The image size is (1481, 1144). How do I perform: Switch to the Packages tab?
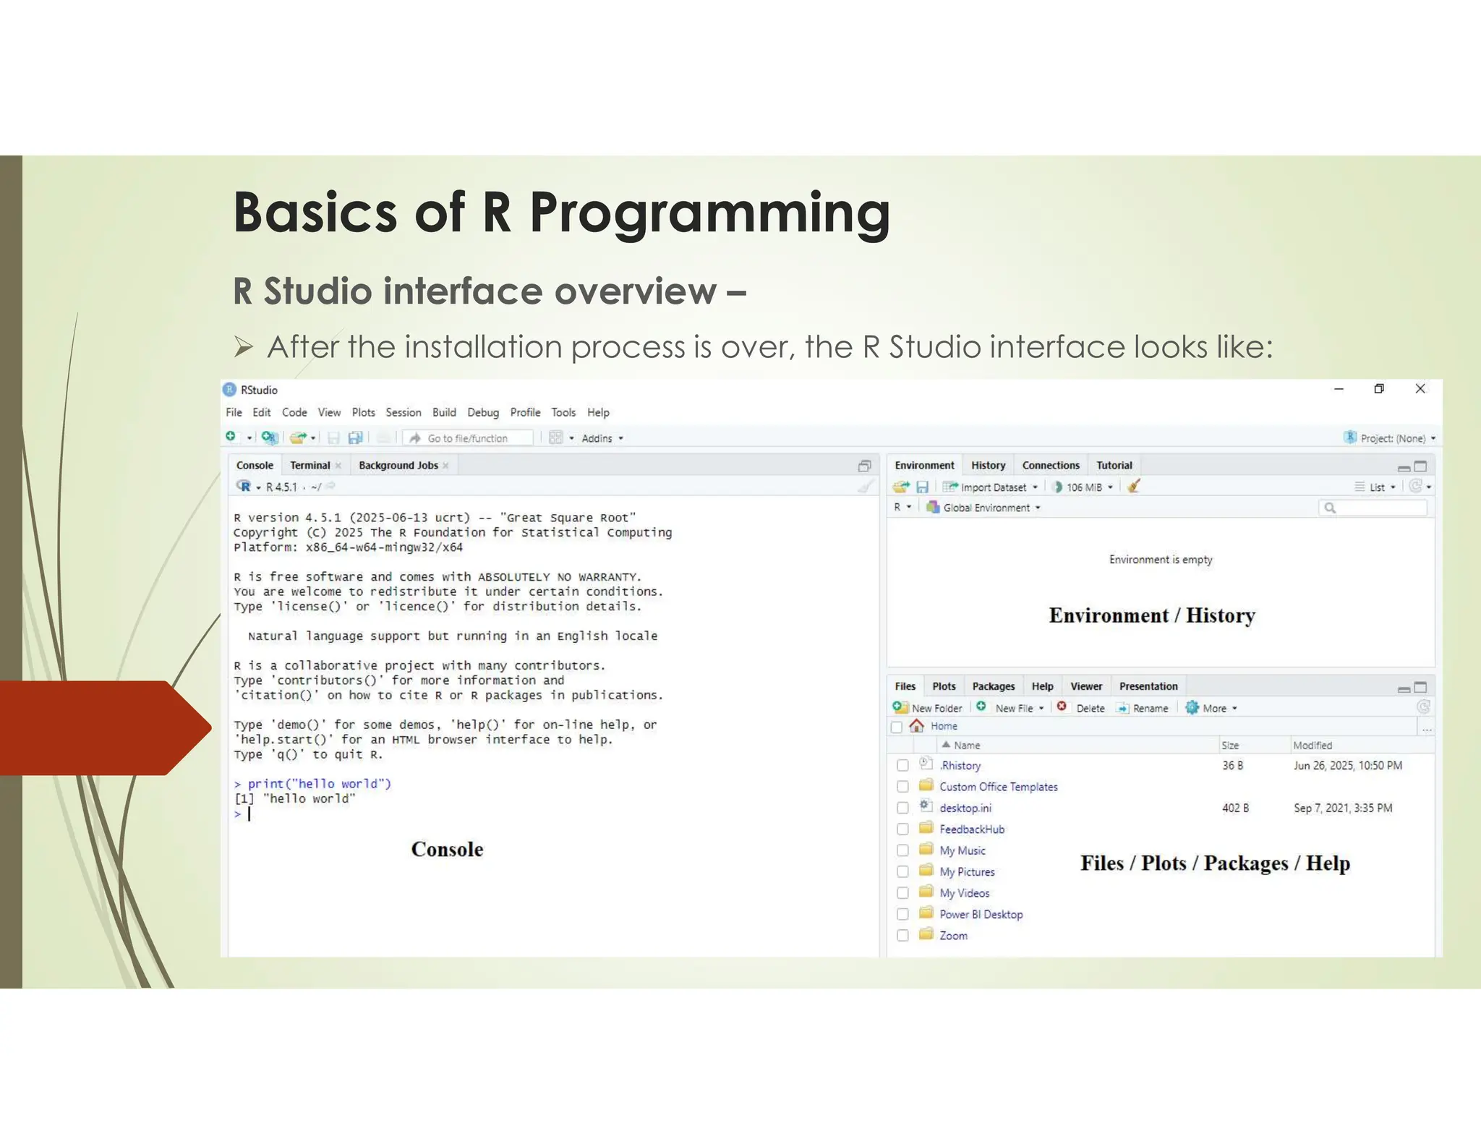[993, 686]
